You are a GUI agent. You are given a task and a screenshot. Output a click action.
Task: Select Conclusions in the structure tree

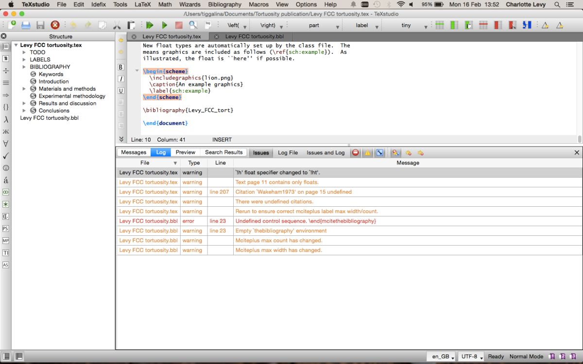tap(54, 111)
